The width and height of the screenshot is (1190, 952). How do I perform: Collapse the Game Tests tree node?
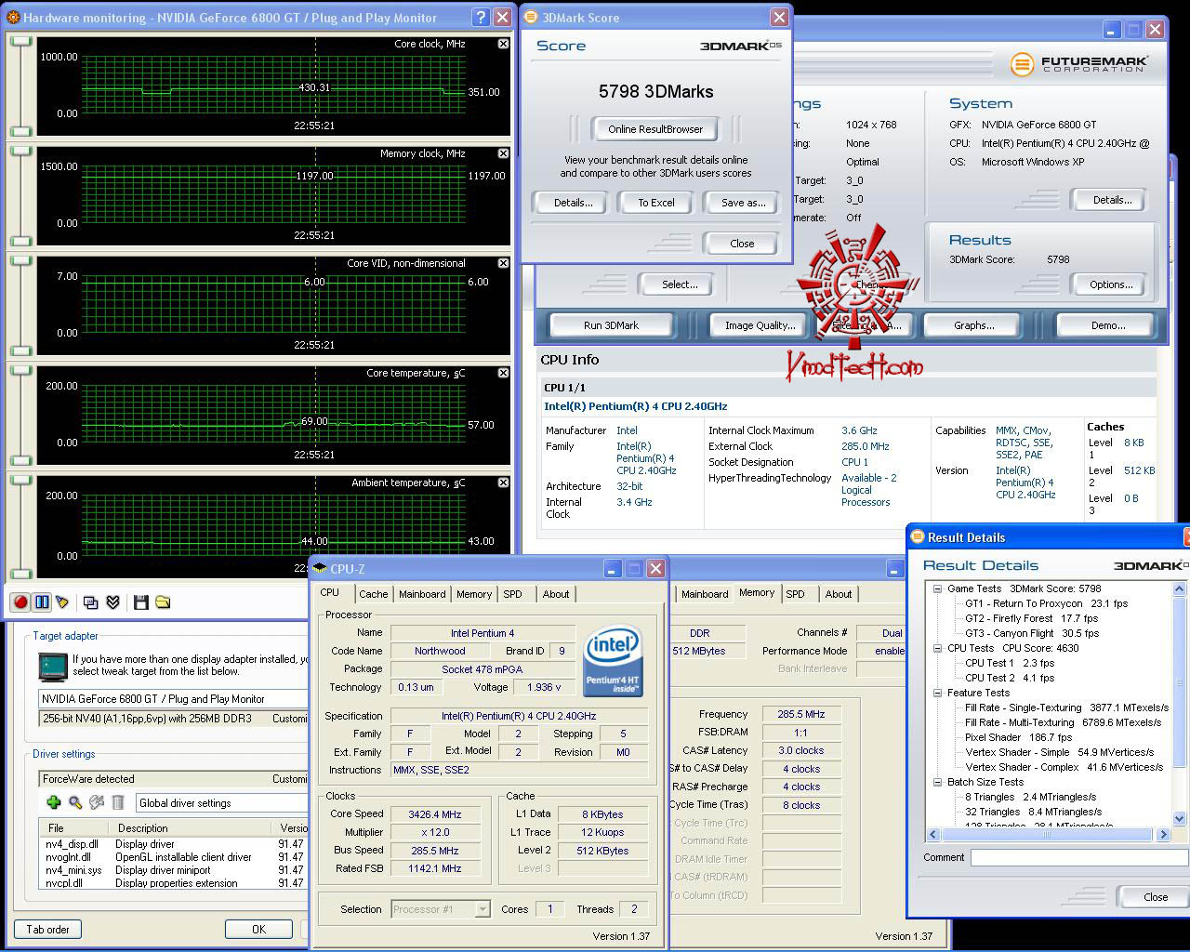point(937,588)
